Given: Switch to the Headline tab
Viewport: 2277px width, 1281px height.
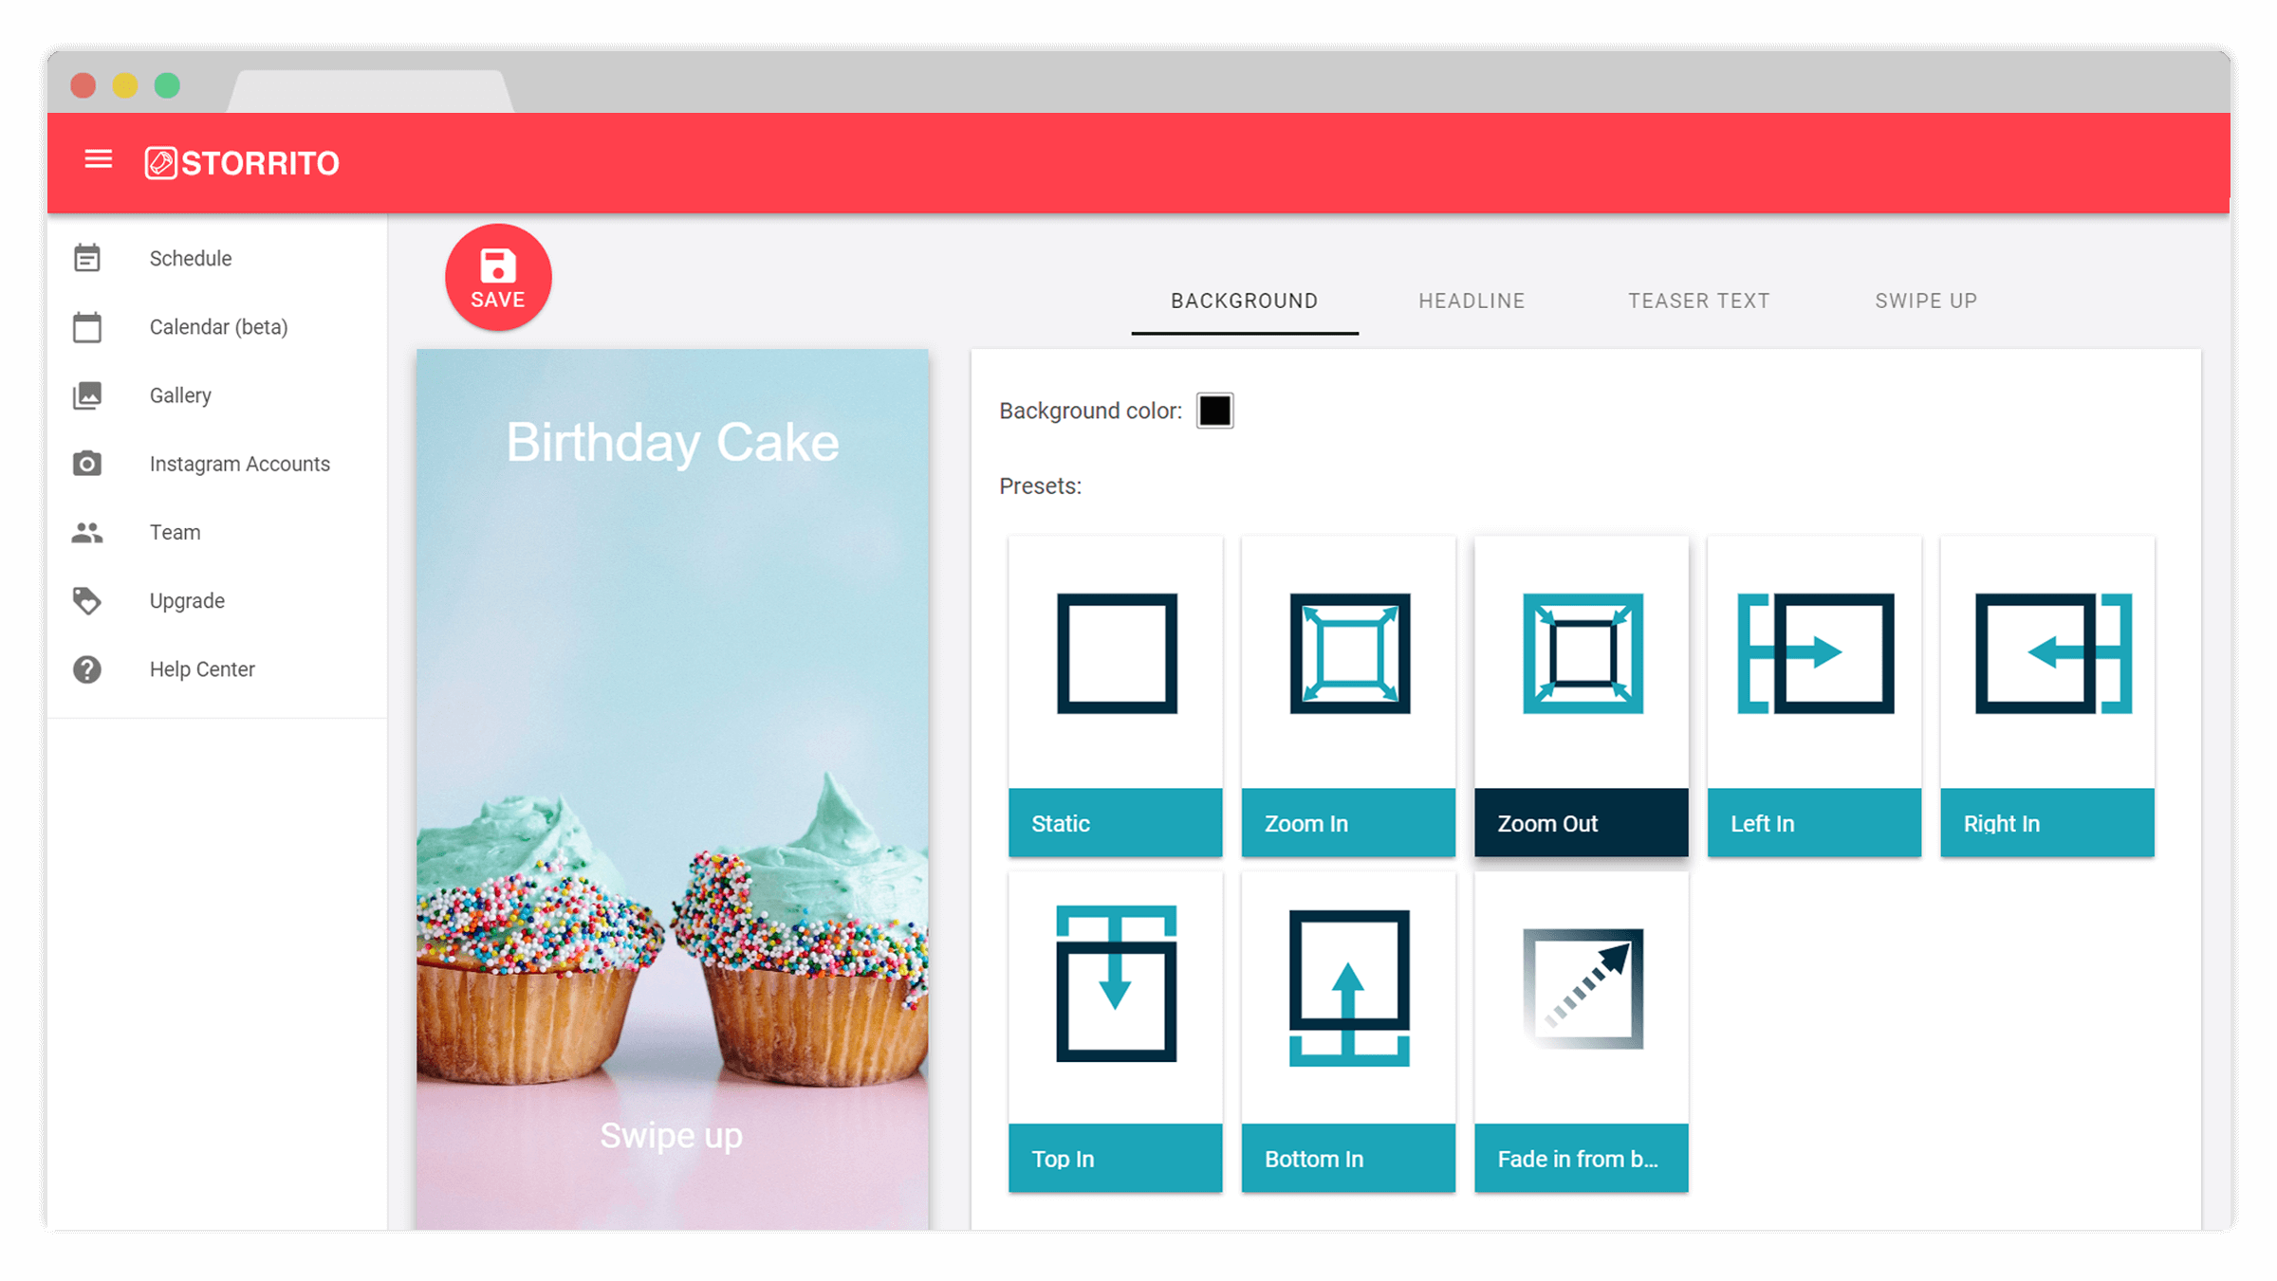Looking at the screenshot, I should coord(1473,300).
